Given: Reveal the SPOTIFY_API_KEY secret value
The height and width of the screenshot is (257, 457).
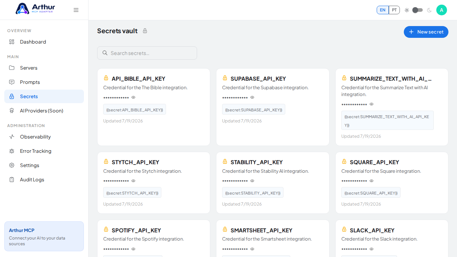Looking at the screenshot, I should [x=134, y=249].
